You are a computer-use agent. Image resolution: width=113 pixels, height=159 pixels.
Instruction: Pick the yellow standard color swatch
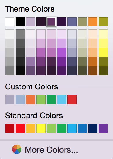tap(41, 128)
